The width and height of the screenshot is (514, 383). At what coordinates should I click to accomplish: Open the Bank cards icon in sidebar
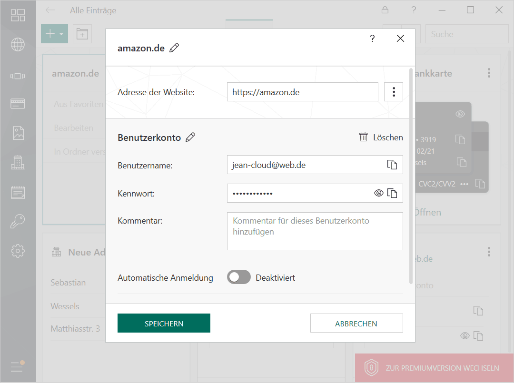pyautogui.click(x=18, y=104)
